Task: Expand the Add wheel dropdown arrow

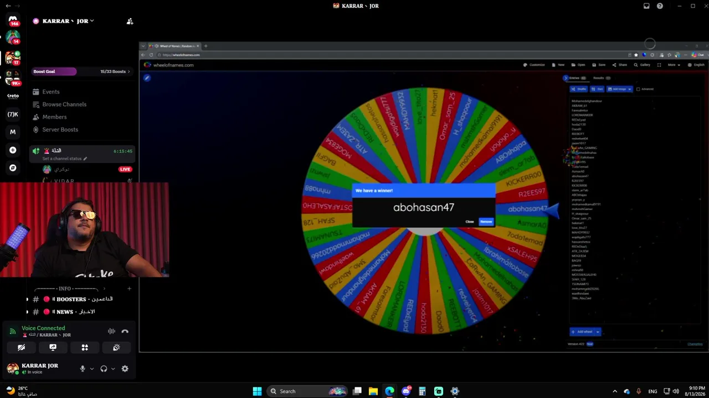Action: (x=598, y=332)
